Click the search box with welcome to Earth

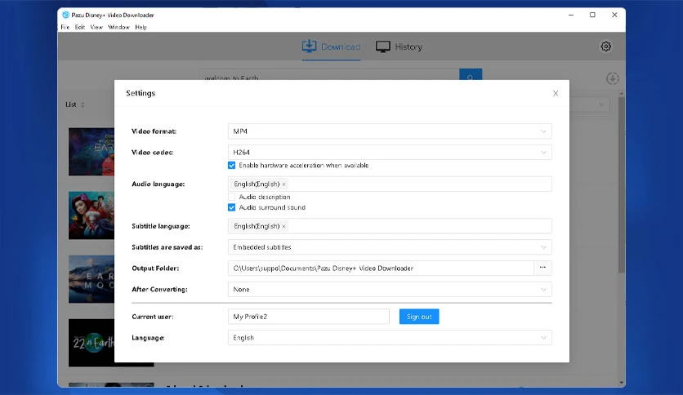[330, 74]
